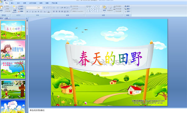Open the font size dropdown
This screenshot has height=113, width=187.
(40, 7)
